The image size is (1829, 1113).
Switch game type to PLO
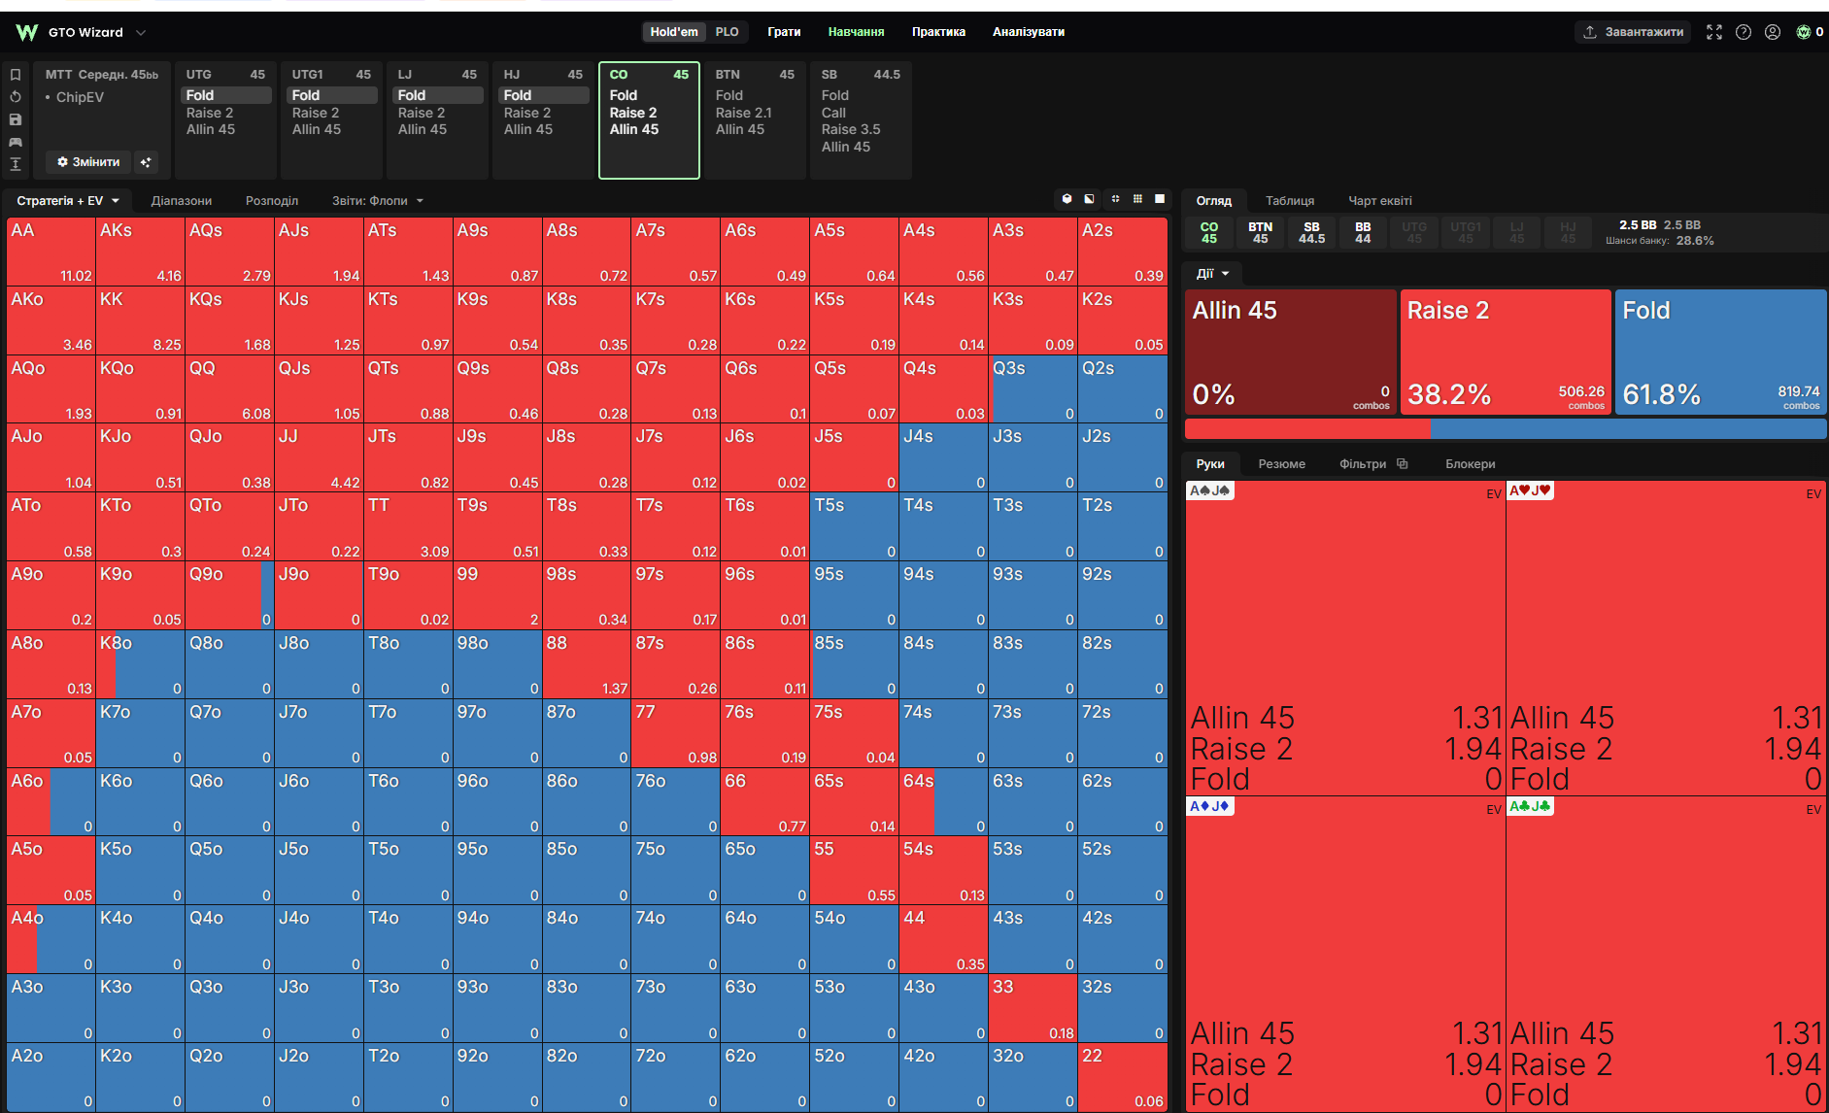pos(728,32)
